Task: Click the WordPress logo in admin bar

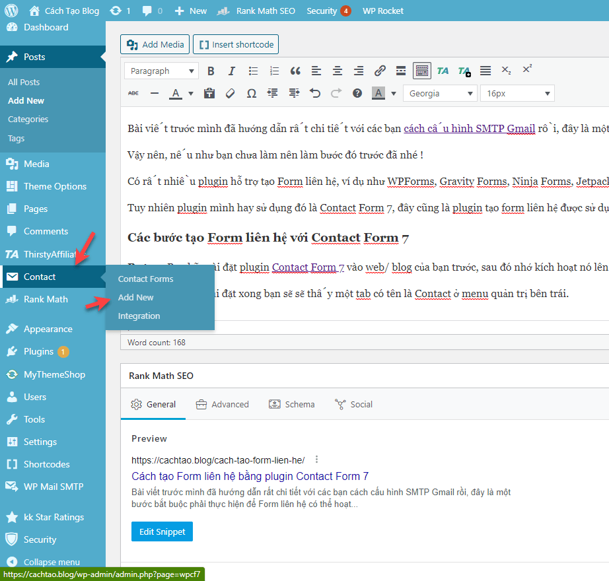Action: click(x=11, y=11)
